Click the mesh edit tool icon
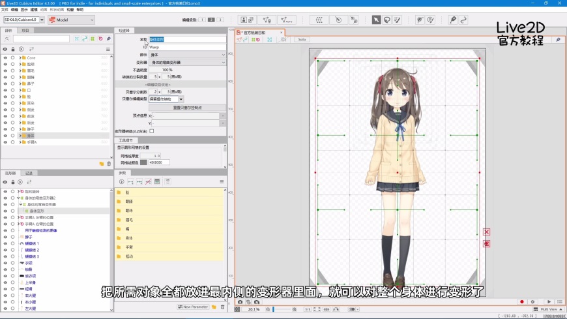 tap(267, 20)
